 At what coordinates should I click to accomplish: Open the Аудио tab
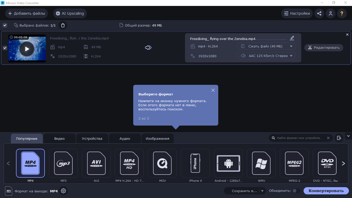click(125, 138)
